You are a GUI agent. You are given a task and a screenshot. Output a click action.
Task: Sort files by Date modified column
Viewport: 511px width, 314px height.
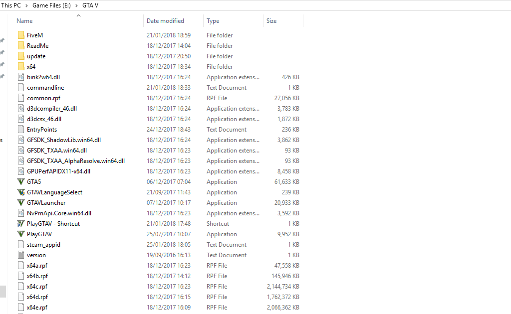pyautogui.click(x=165, y=21)
